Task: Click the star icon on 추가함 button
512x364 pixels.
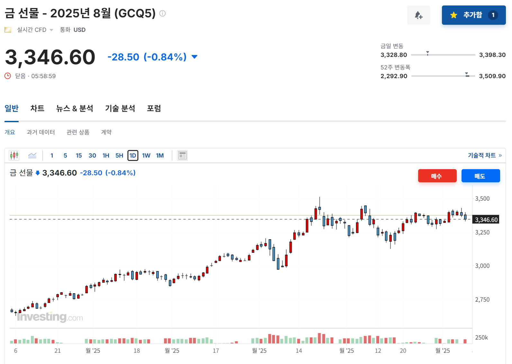Action: [x=454, y=15]
